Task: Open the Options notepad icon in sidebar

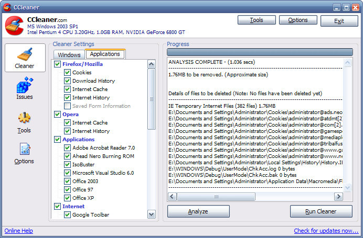Action: (x=25, y=149)
